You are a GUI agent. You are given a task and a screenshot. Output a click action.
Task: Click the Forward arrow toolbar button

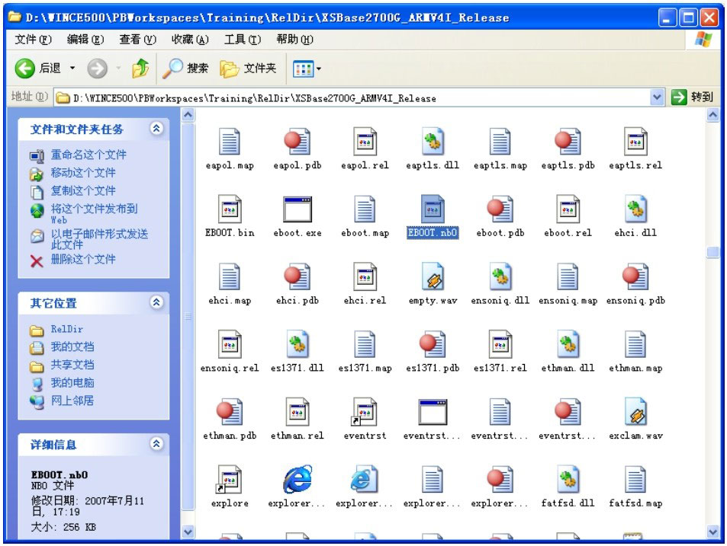pos(98,69)
